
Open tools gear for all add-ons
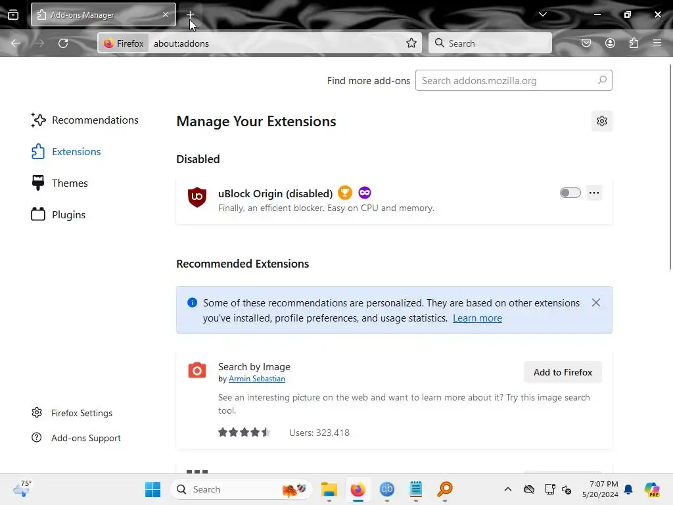coord(602,121)
